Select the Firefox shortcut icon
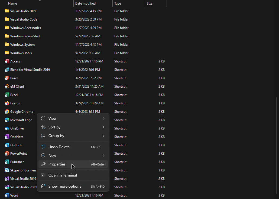This screenshot has height=199, width=279. click(7, 103)
